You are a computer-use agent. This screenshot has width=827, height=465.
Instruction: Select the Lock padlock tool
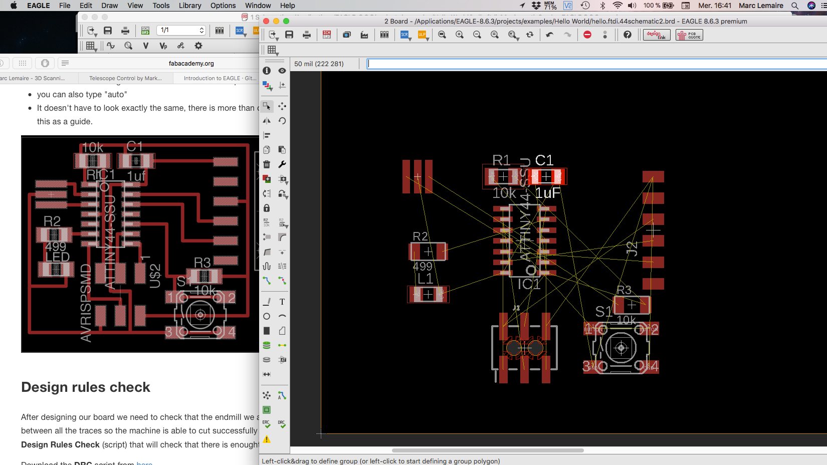click(267, 208)
